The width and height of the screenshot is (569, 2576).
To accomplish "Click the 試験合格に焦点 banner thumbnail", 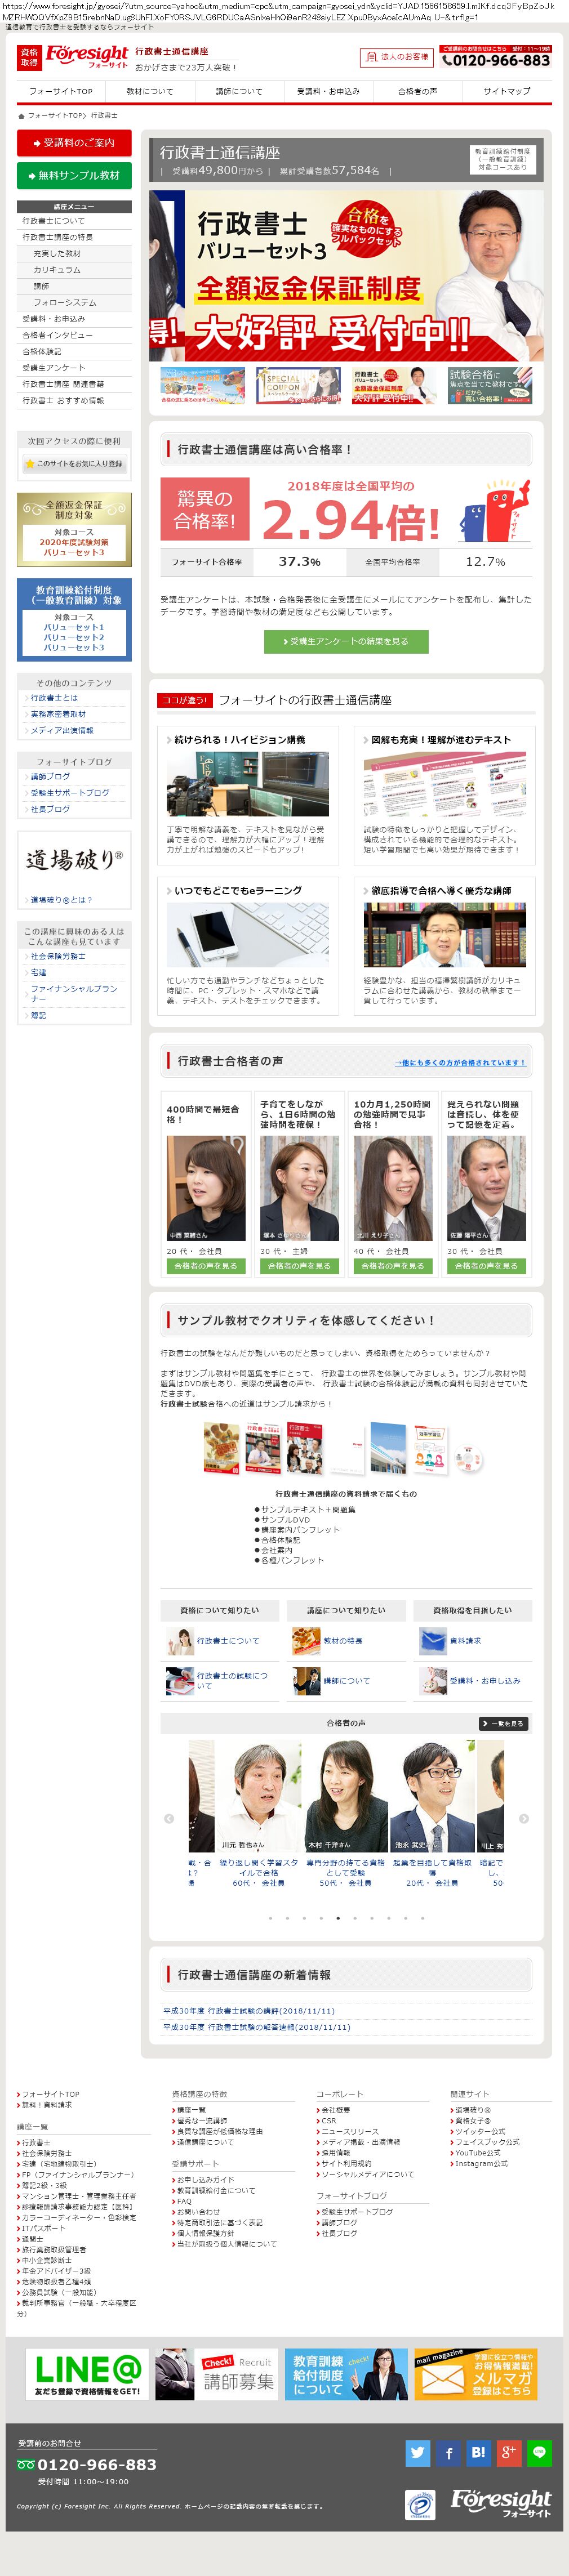I will (x=490, y=386).
